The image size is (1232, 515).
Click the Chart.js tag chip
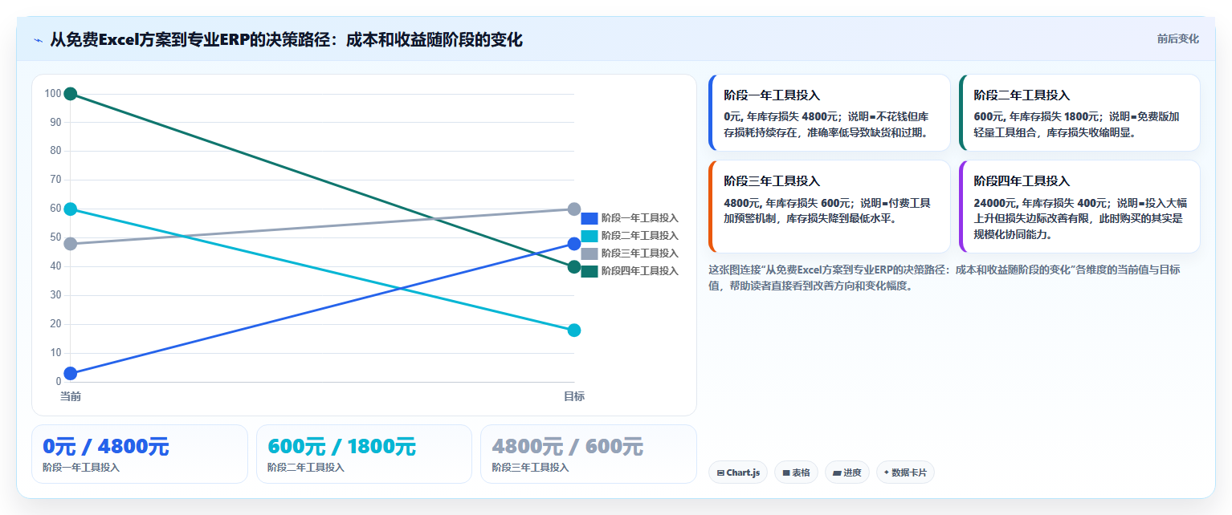click(x=738, y=472)
